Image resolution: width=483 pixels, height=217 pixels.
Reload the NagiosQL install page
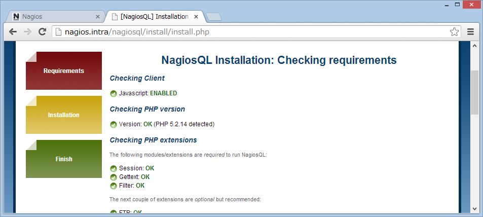42,31
